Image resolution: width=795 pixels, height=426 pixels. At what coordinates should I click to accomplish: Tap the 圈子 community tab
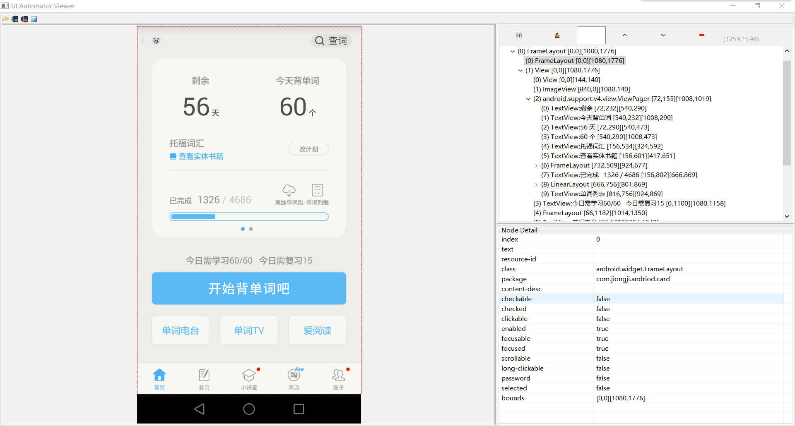(339, 379)
